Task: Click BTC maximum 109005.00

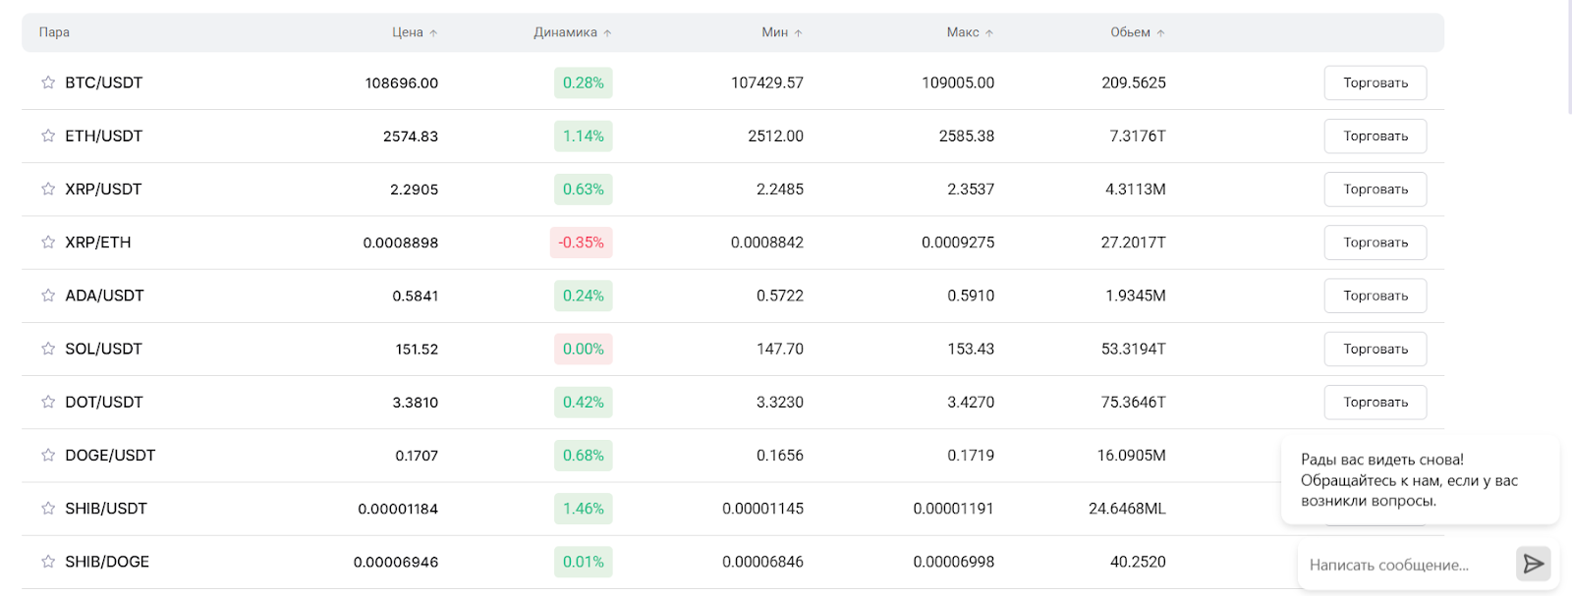Action: 958,82
